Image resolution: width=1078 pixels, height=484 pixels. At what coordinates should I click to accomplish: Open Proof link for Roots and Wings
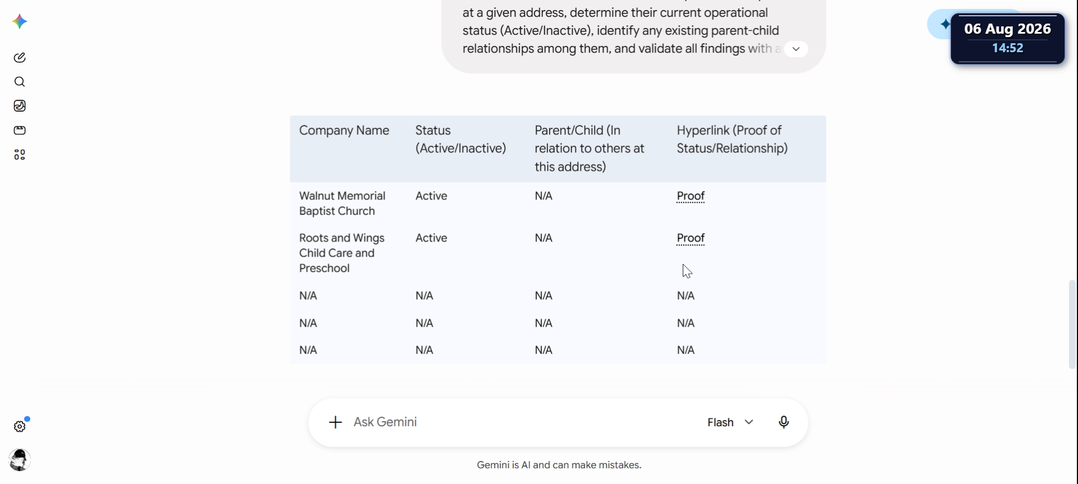pos(691,238)
